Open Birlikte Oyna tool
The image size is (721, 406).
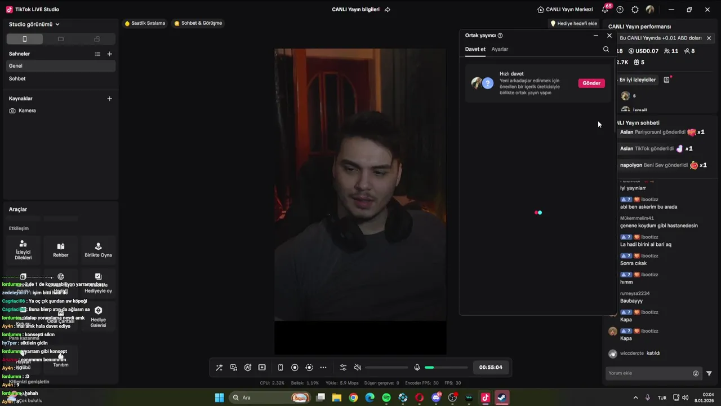tap(98, 250)
